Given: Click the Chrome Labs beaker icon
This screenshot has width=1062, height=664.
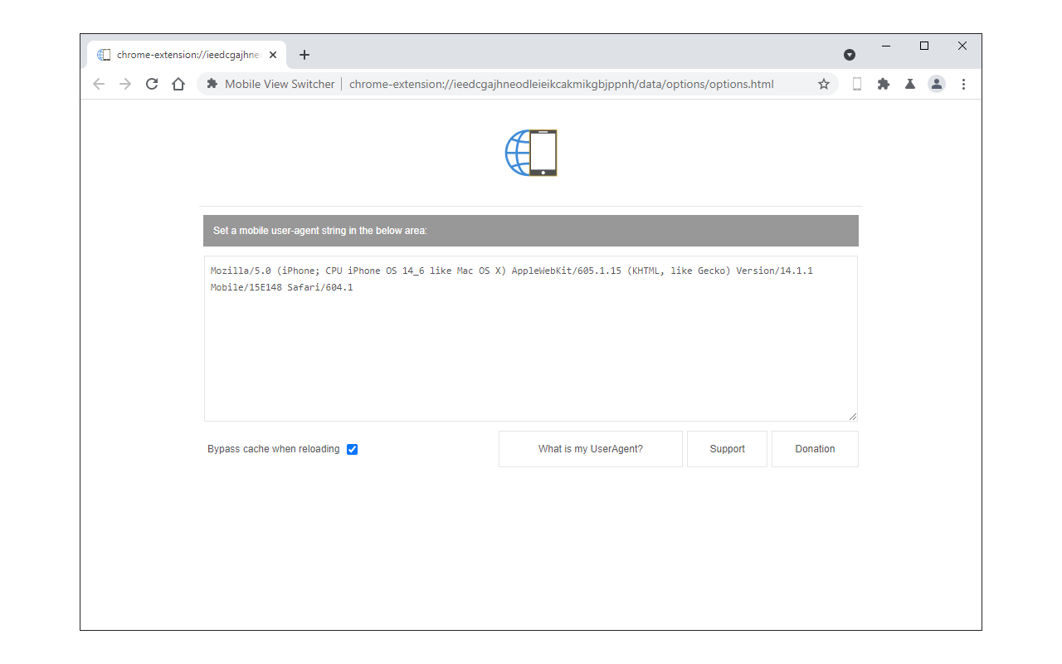Looking at the screenshot, I should (909, 84).
